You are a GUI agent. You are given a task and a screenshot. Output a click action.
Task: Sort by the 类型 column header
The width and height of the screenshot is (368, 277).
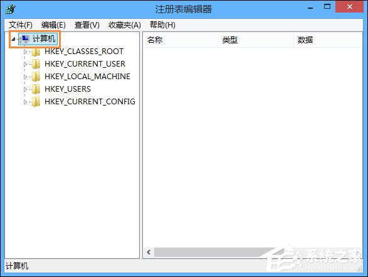click(256, 40)
